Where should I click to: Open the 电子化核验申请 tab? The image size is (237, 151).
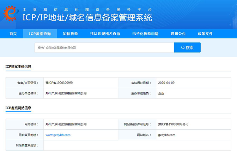(145, 34)
